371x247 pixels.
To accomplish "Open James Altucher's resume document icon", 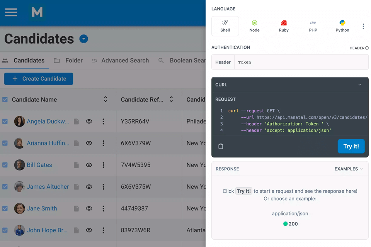I will pos(76,186).
